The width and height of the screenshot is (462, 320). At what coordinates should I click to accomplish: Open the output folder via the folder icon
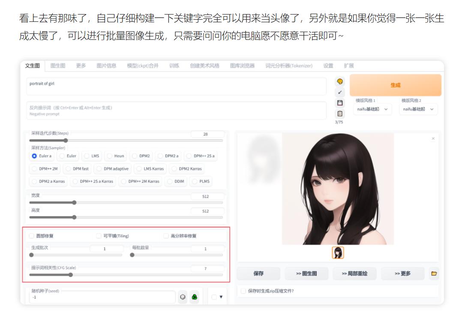pyautogui.click(x=434, y=273)
